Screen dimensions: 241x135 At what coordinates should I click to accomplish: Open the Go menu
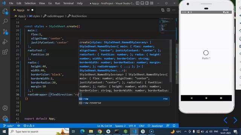[x=50, y=3]
